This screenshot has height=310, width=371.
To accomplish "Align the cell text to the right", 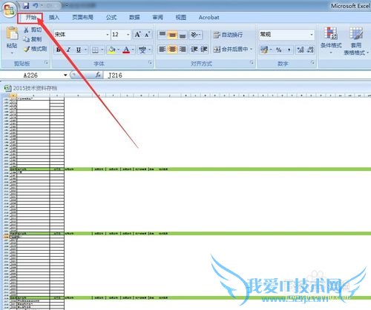I will pyautogui.click(x=183, y=50).
